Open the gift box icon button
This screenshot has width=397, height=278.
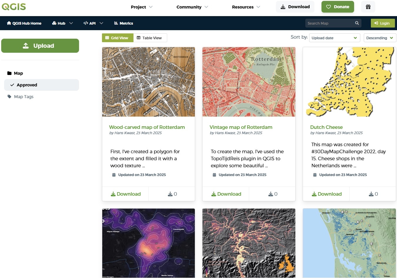point(368,7)
